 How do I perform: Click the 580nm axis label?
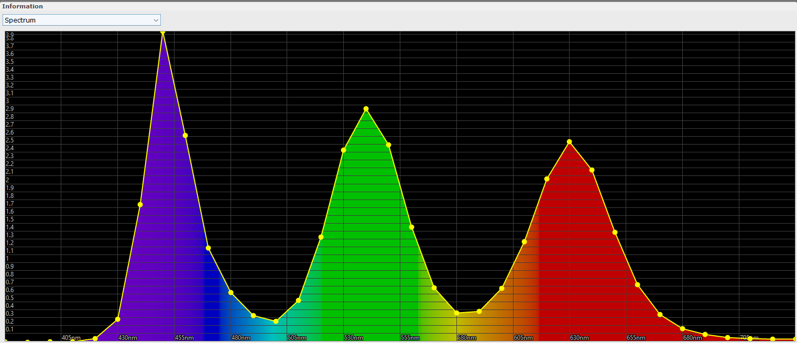click(x=467, y=338)
